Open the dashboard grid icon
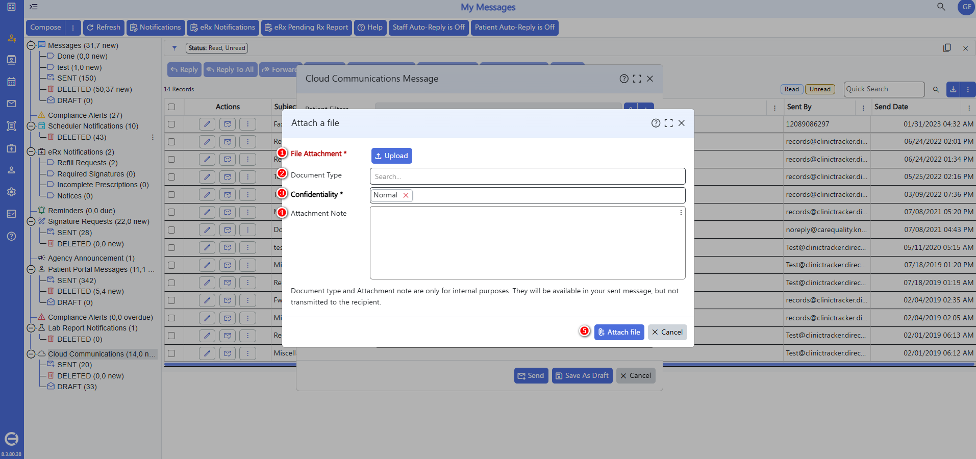This screenshot has height=459, width=976. [11, 7]
